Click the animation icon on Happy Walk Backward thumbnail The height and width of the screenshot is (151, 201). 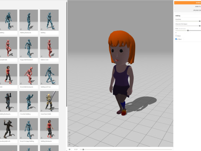tap(21, 56)
